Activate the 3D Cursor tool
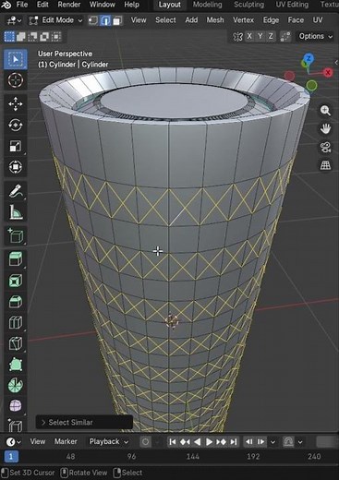339x480 pixels. click(16, 80)
